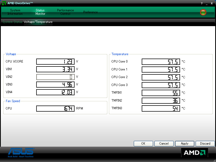
Task: Click the ASUS logo at the bottom left
Action: coord(21,152)
